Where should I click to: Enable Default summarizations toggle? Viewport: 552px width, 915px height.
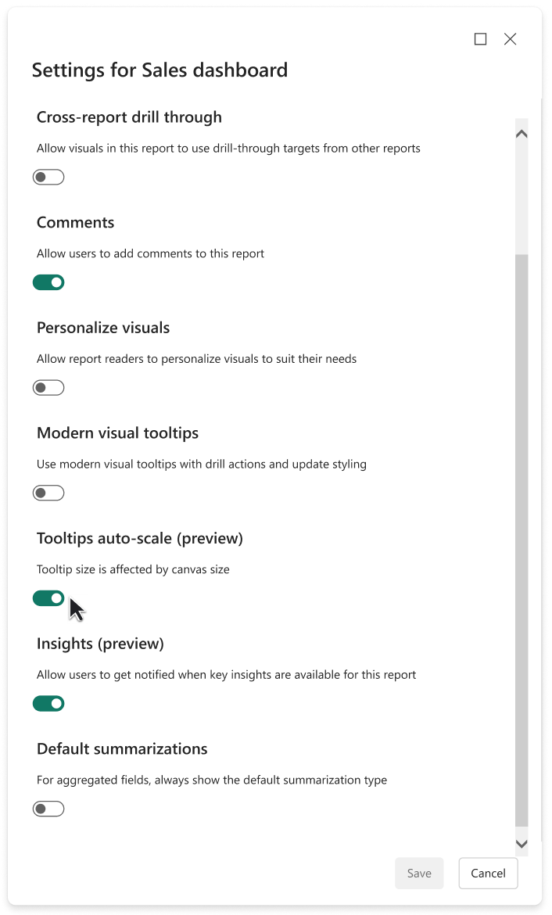point(48,809)
